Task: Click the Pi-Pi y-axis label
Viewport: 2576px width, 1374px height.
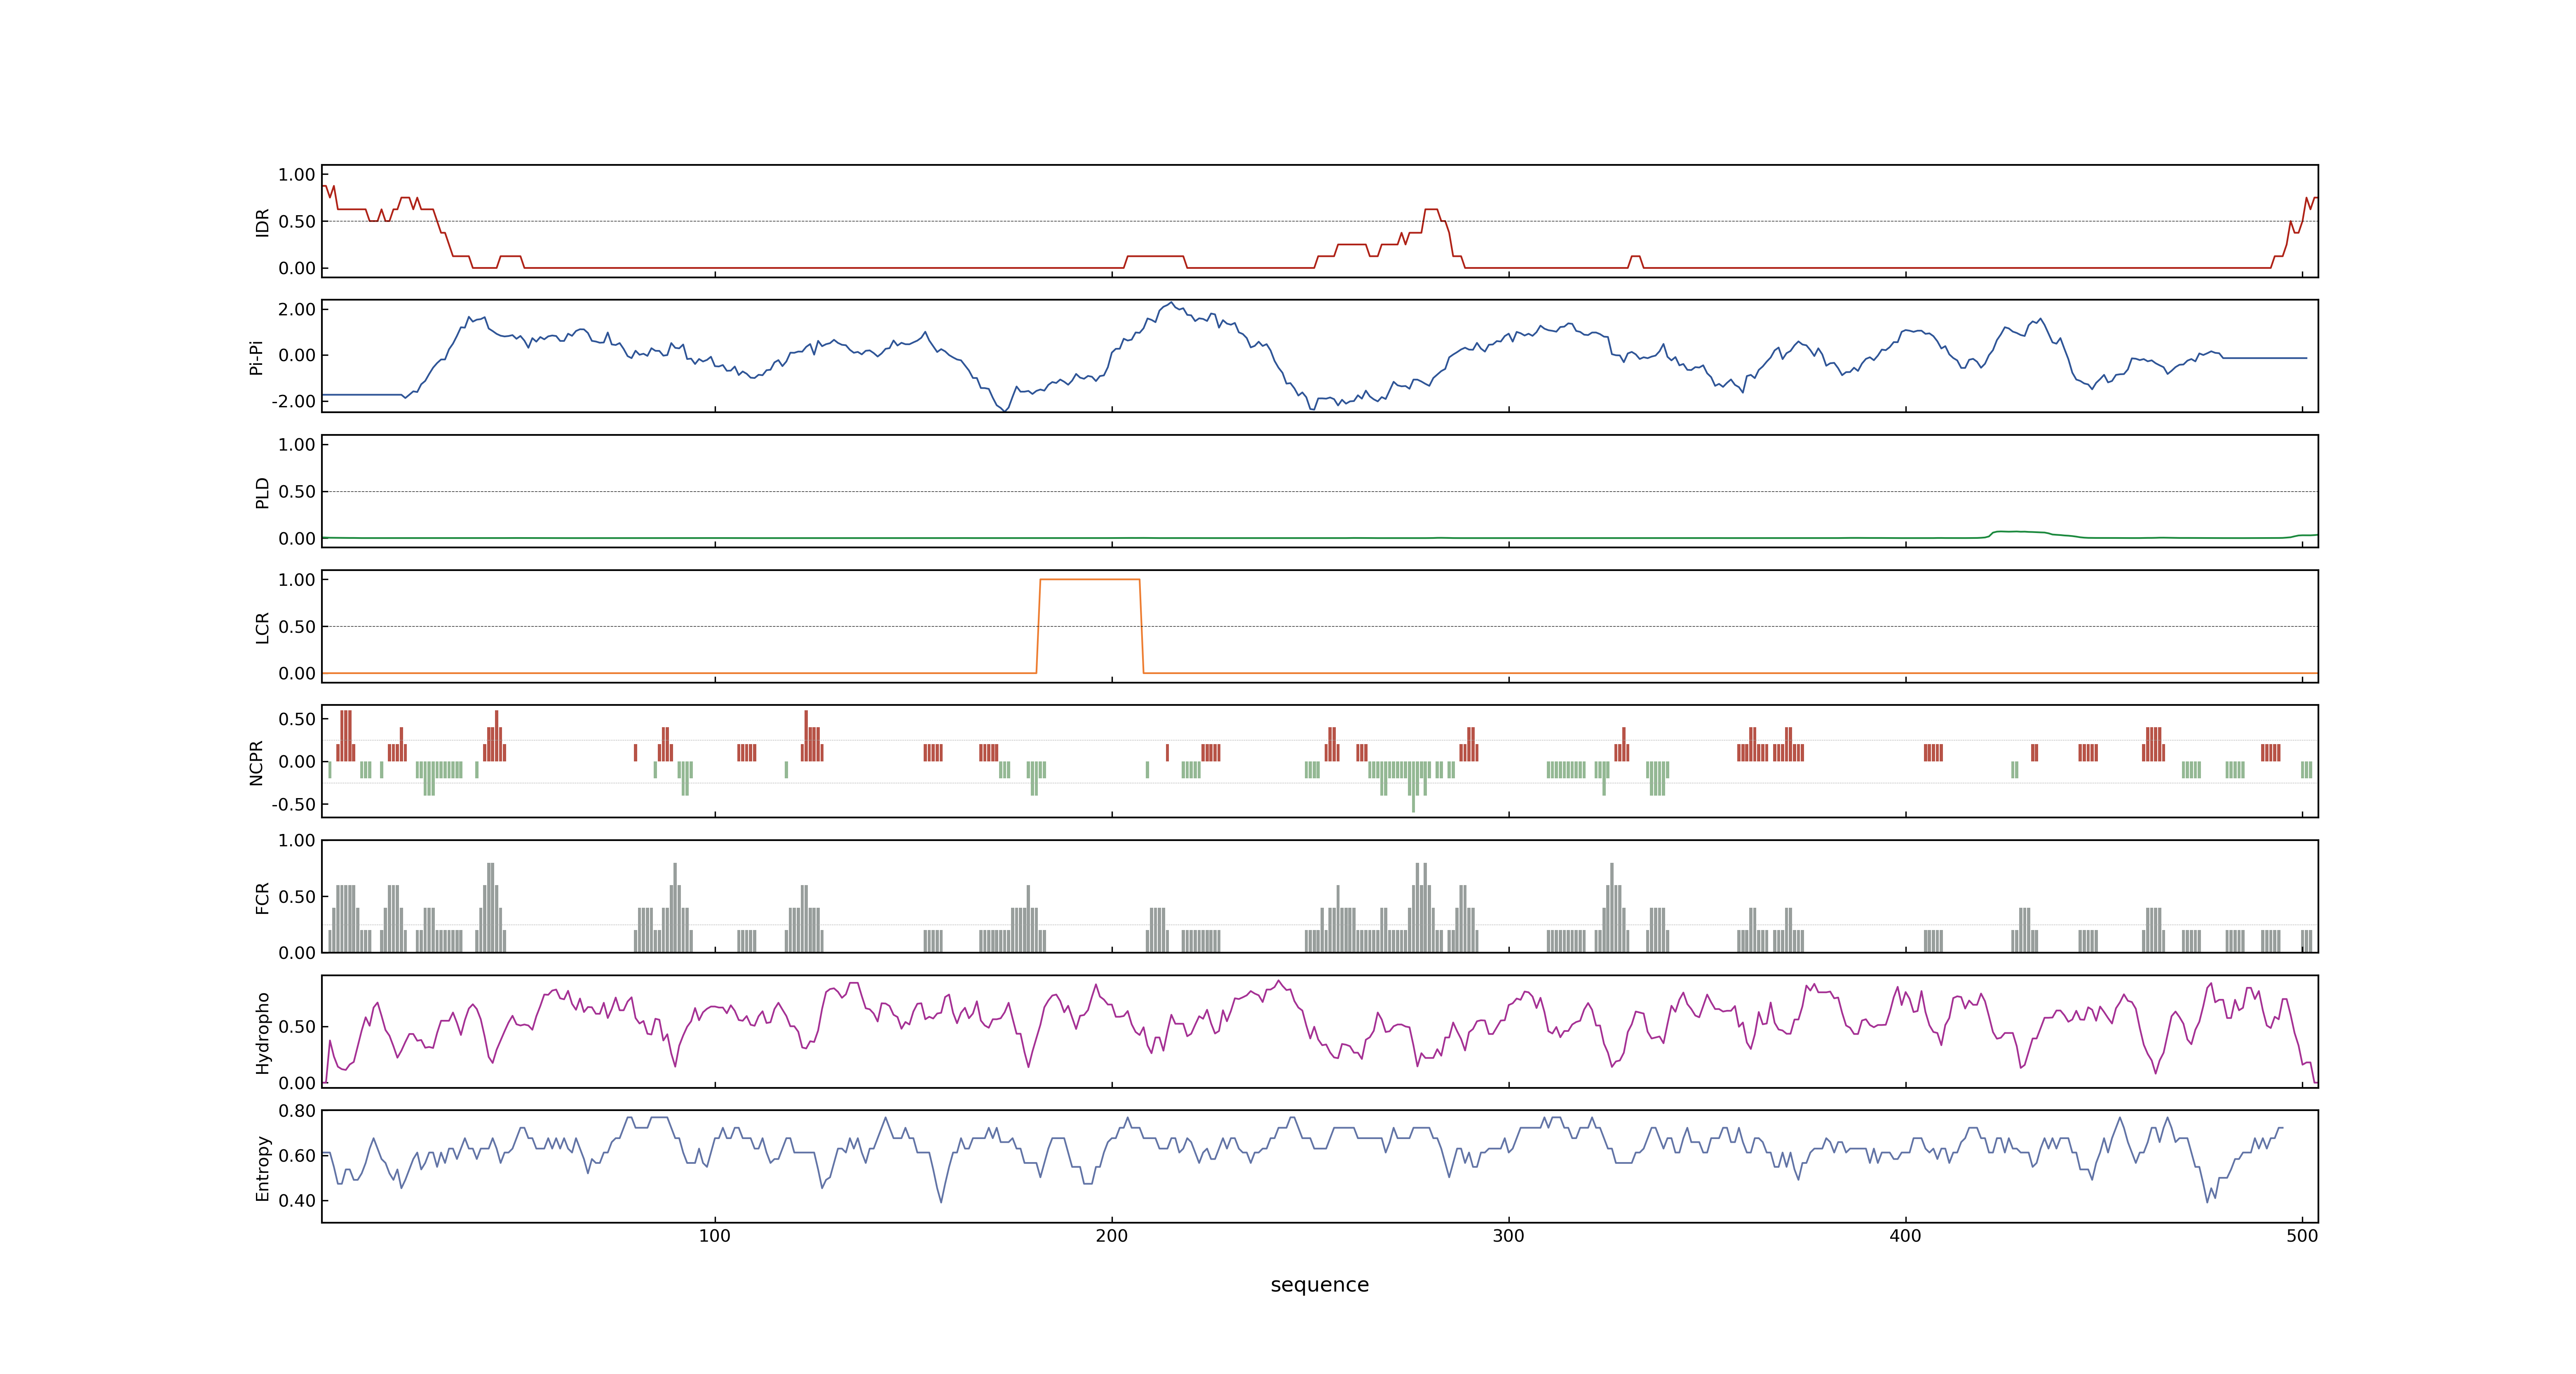Action: click(256, 357)
